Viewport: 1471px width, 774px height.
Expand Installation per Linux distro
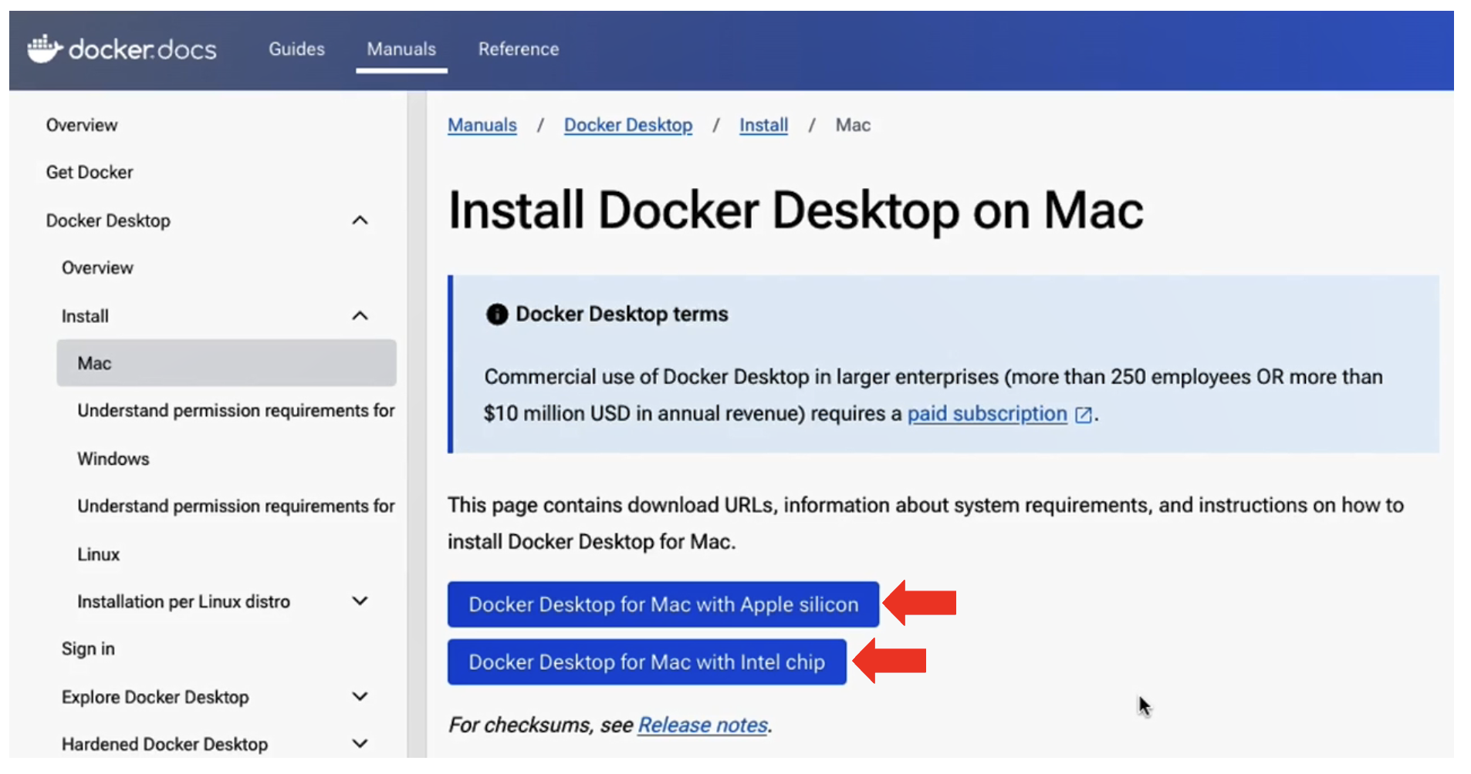click(x=360, y=601)
